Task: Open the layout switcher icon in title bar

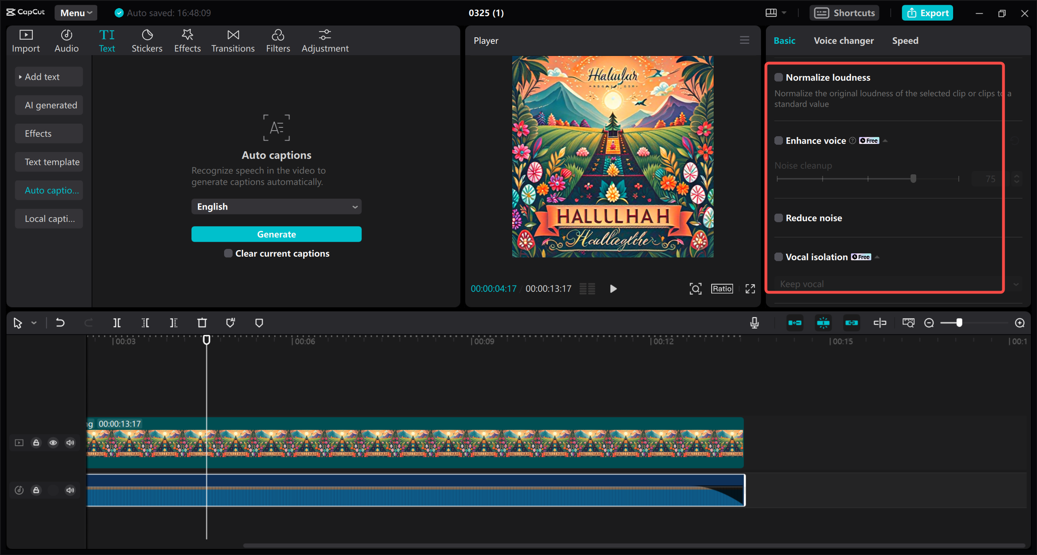Action: click(771, 13)
